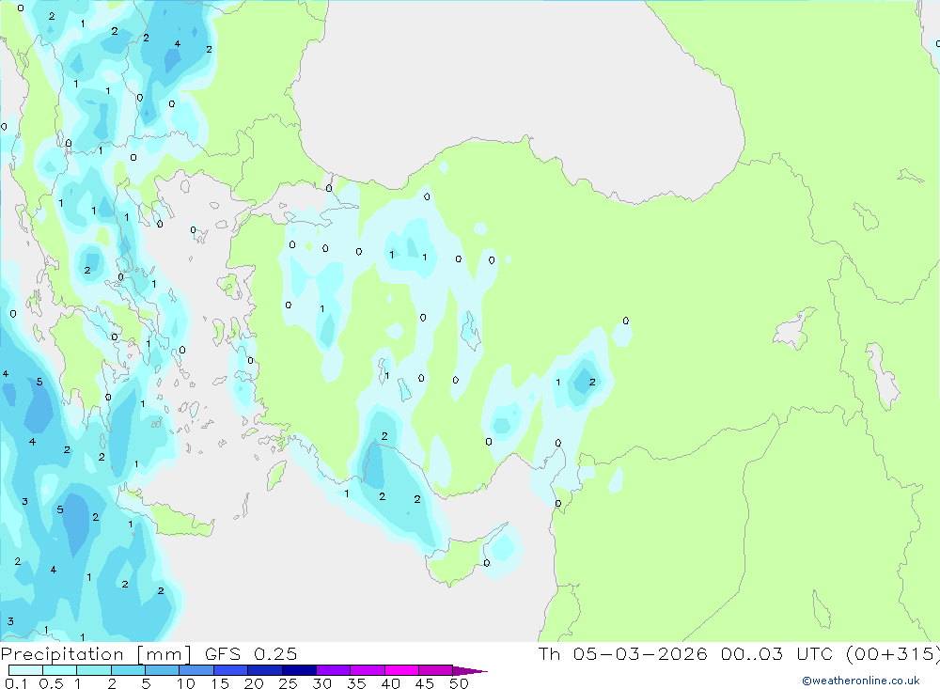940x689 pixels.
Task: Select the 1–2 mm legend color swatch
Action: click(94, 670)
